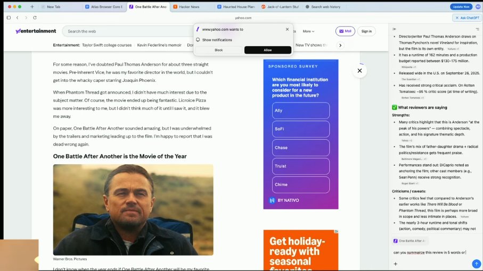Open the ChatGPT sidebar options menu icon

pyautogui.click(x=478, y=29)
